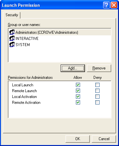Confirm with the OK button
Viewport: 119px width, 146px height.
pyautogui.click(x=77, y=139)
